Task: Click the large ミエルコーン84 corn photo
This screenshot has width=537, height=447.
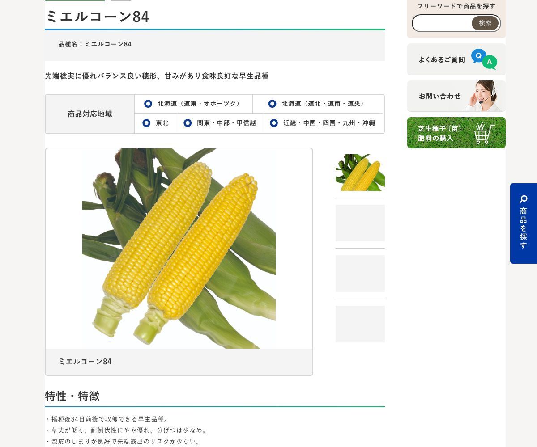Action: click(179, 249)
